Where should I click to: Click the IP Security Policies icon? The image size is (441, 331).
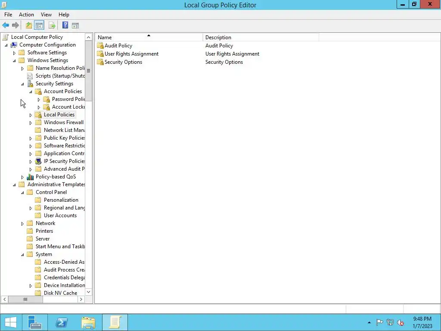tap(38, 161)
